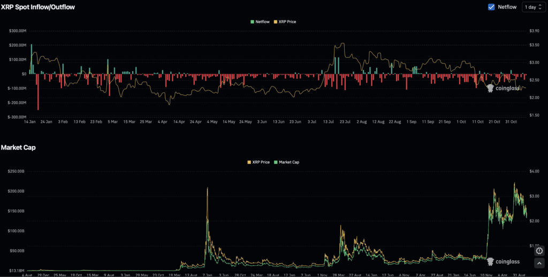Click the $3.90 price axis label
The image size is (548, 277).
click(x=535, y=31)
